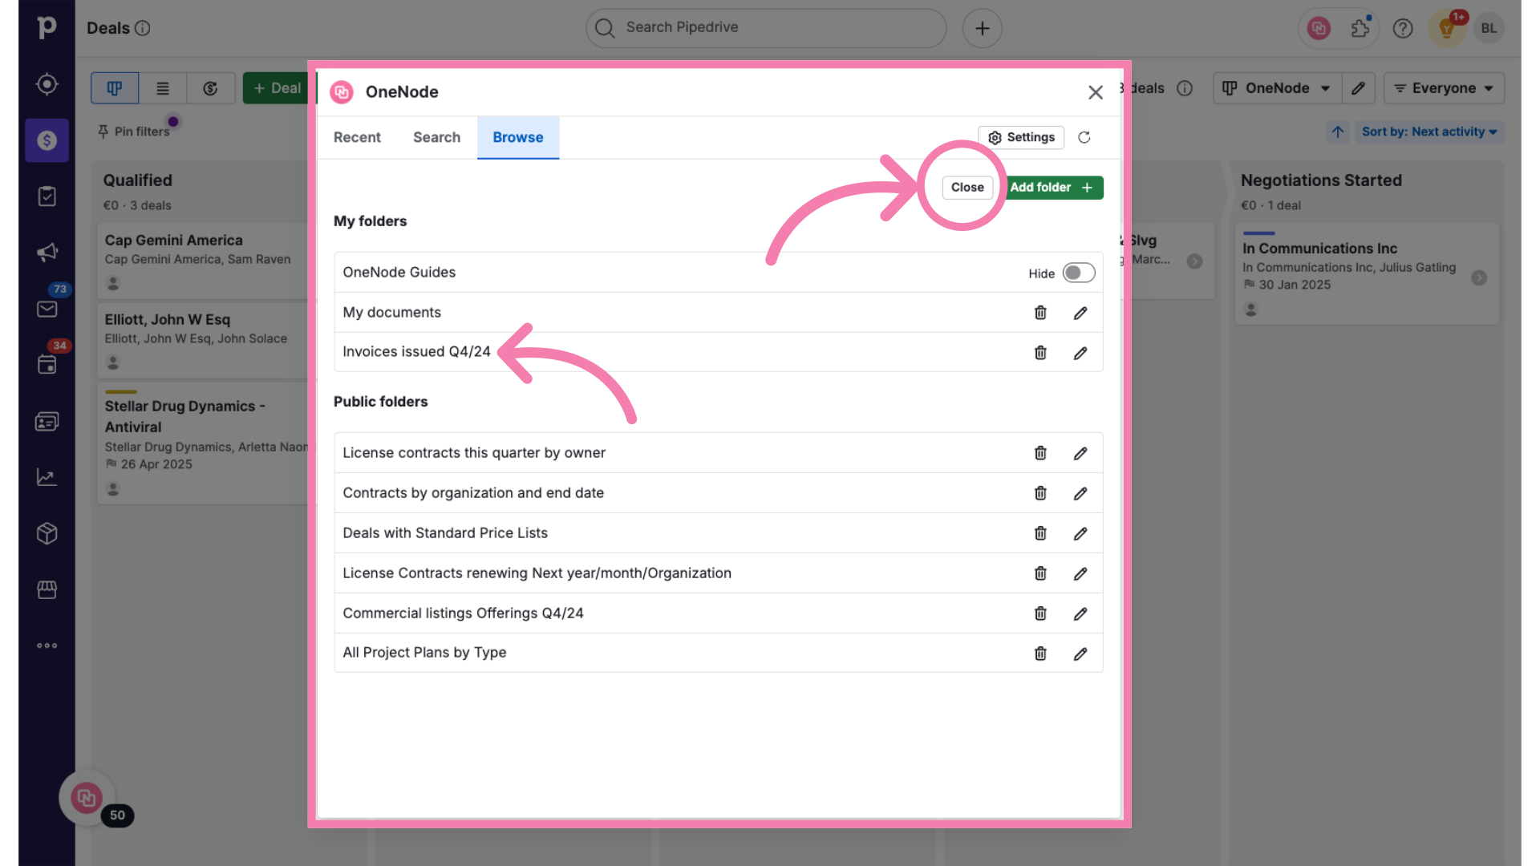Toggle Hide switch for OneNode Guides
Screen dimensions: 1540x866
[x=1079, y=273]
